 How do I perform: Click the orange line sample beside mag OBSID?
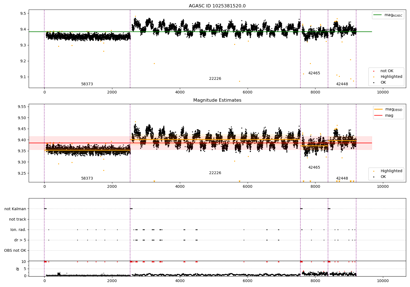379,109
